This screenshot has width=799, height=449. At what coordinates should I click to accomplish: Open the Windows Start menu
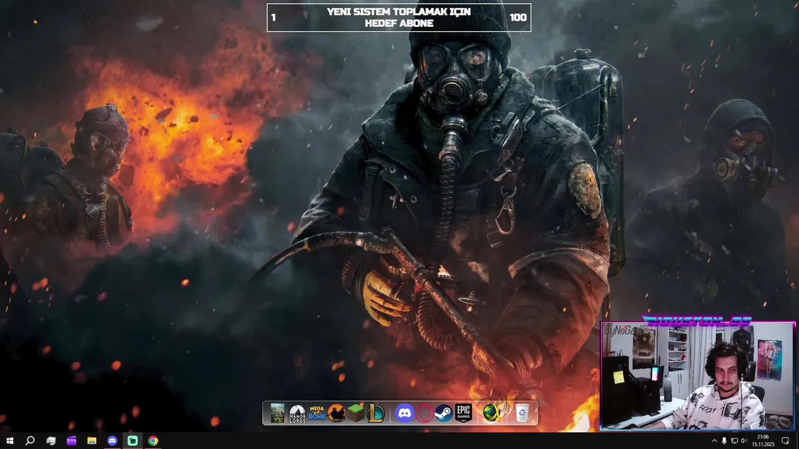(10, 441)
